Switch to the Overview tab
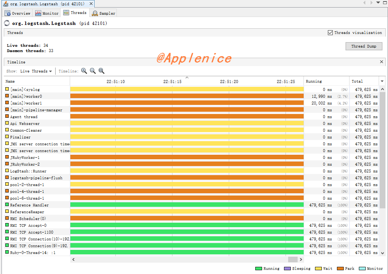This screenshot has height=274, width=388. click(x=17, y=13)
